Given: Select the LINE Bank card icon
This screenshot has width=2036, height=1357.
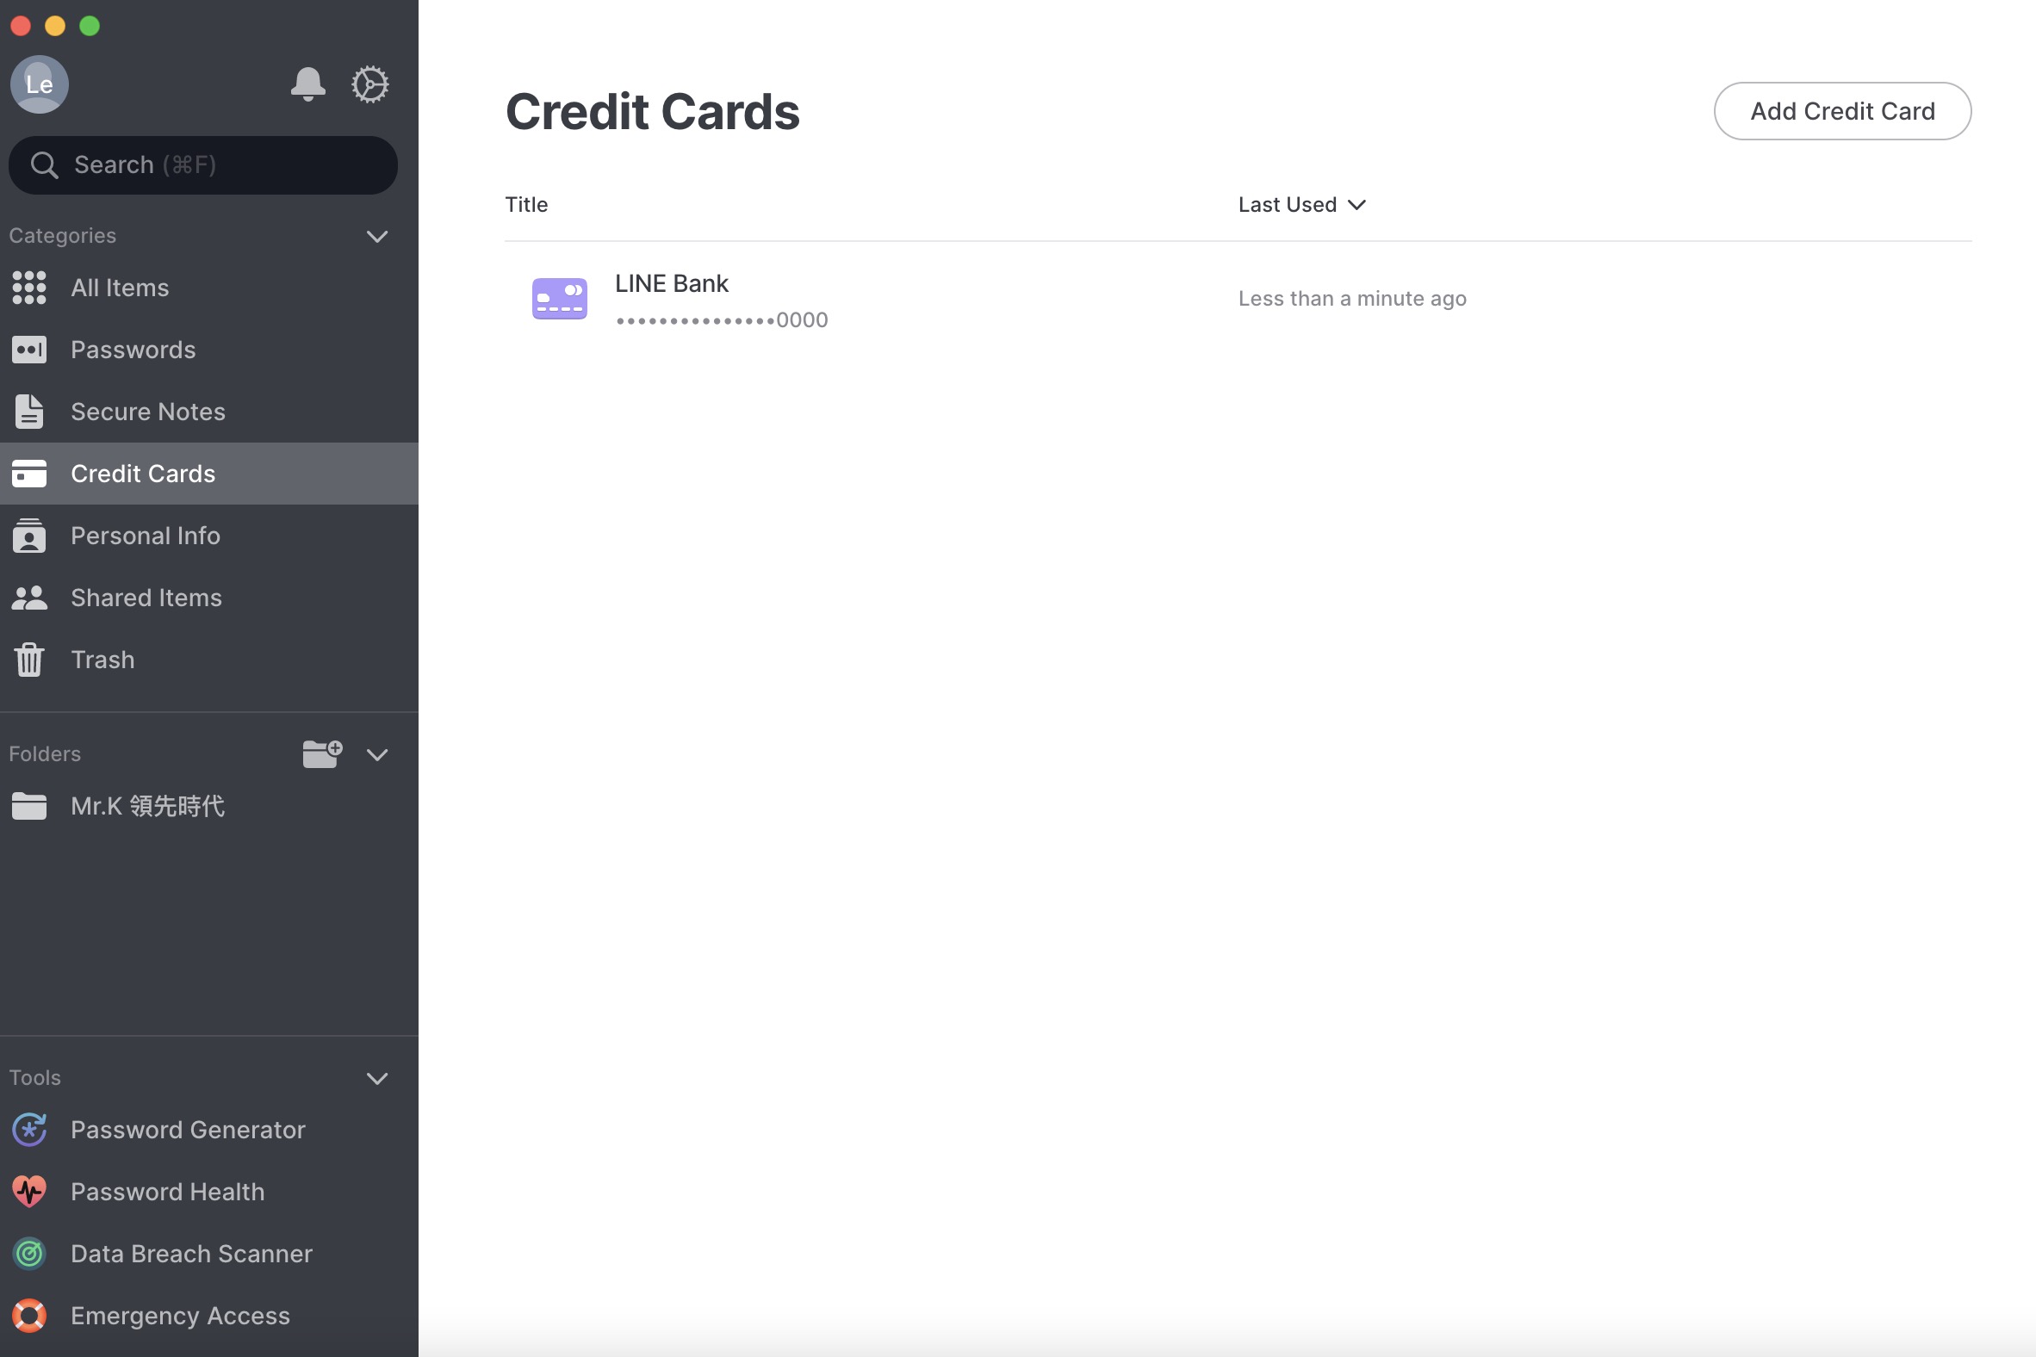Looking at the screenshot, I should 559,299.
